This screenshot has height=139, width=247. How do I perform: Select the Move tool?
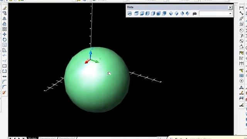click(4, 34)
